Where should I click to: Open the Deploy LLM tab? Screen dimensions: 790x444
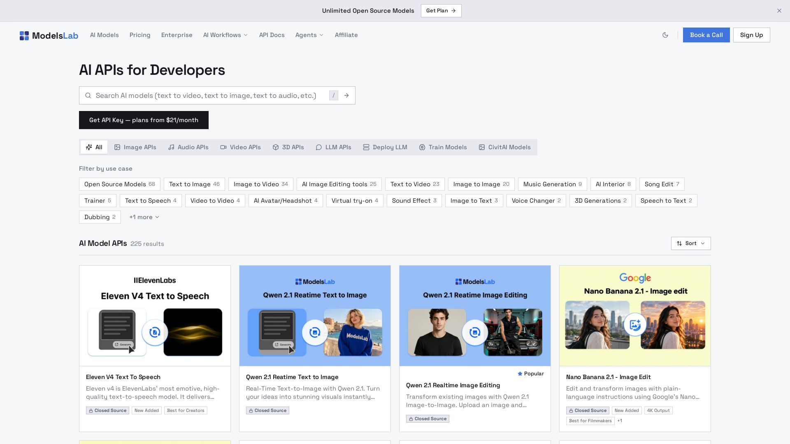pos(385,147)
